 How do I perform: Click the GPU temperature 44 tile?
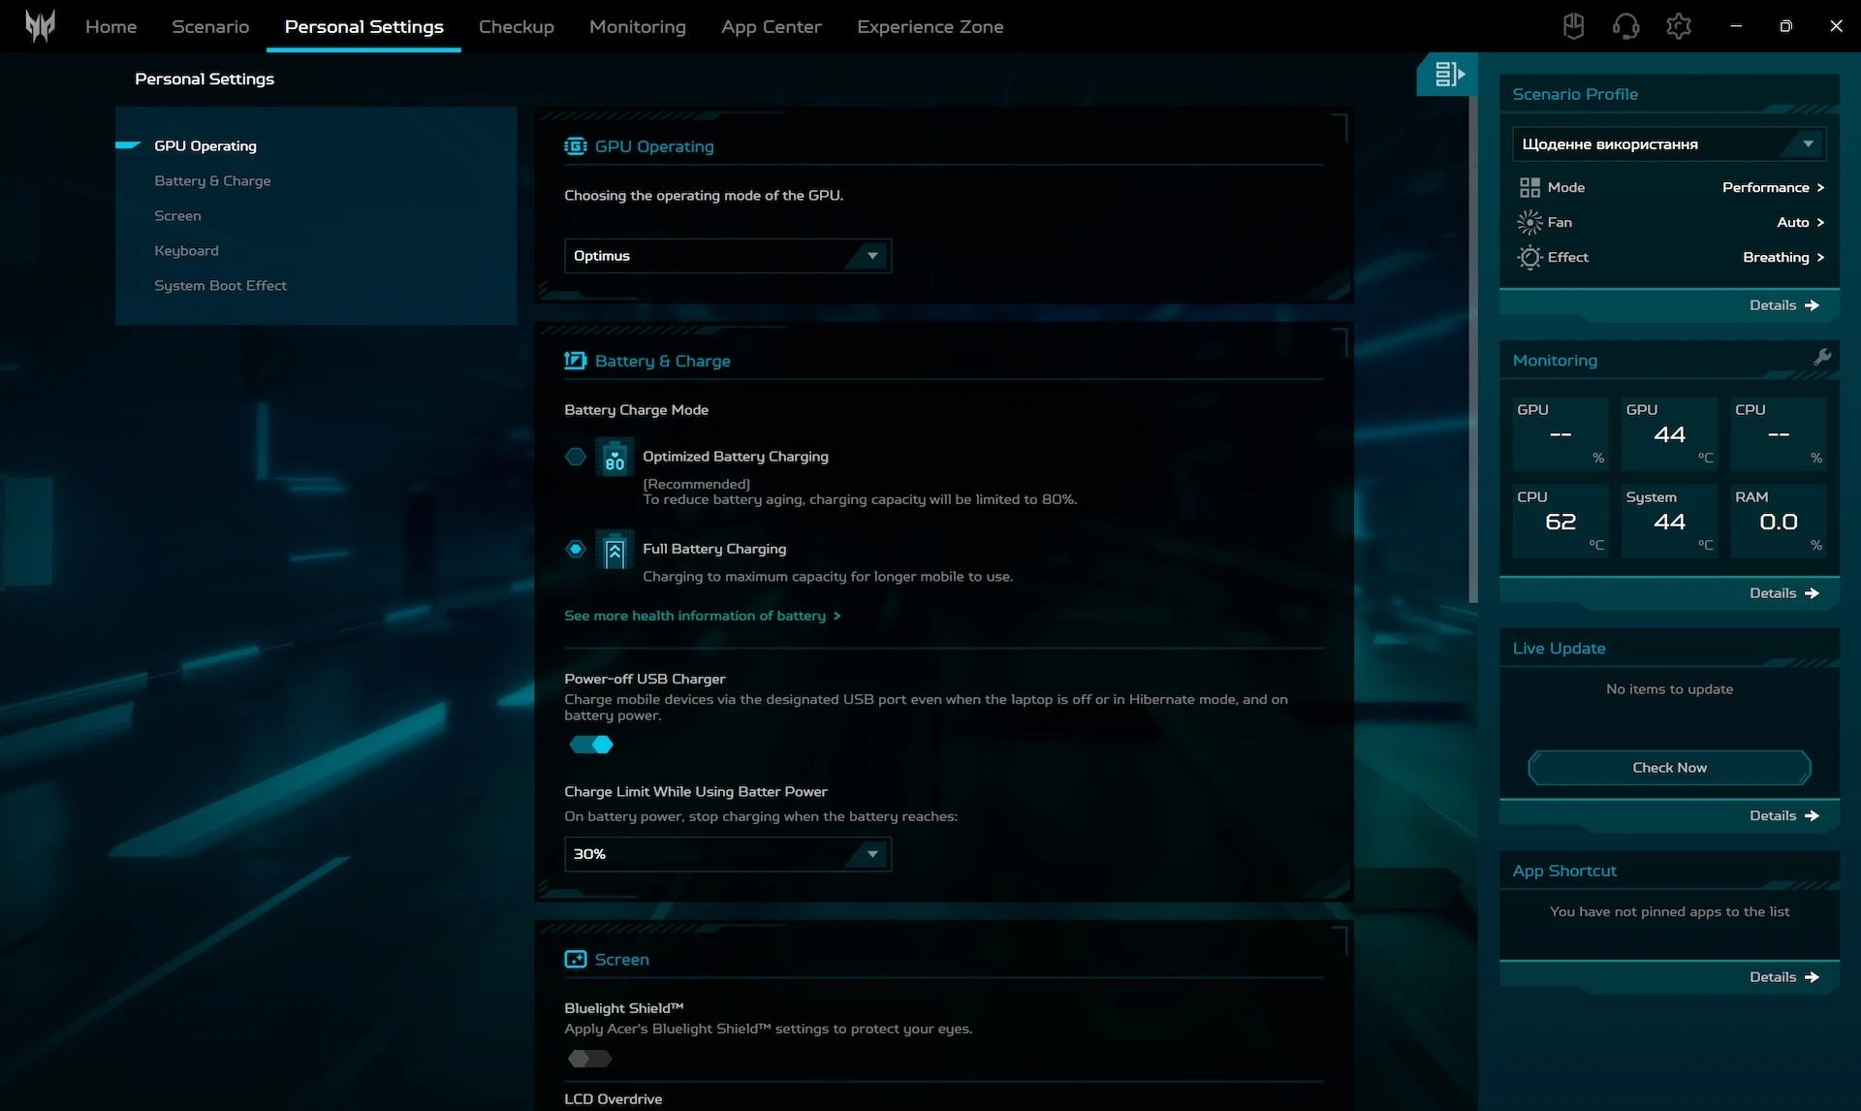pyautogui.click(x=1669, y=433)
